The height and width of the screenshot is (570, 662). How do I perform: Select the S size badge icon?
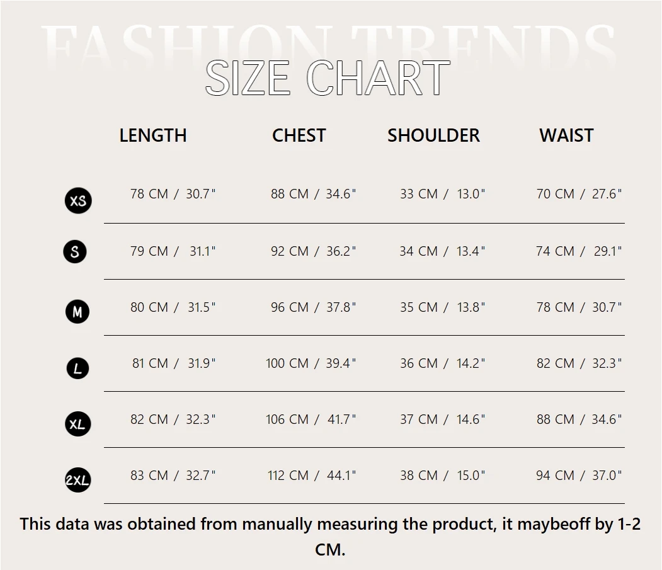click(75, 252)
